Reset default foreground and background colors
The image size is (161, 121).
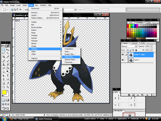click(3, 96)
